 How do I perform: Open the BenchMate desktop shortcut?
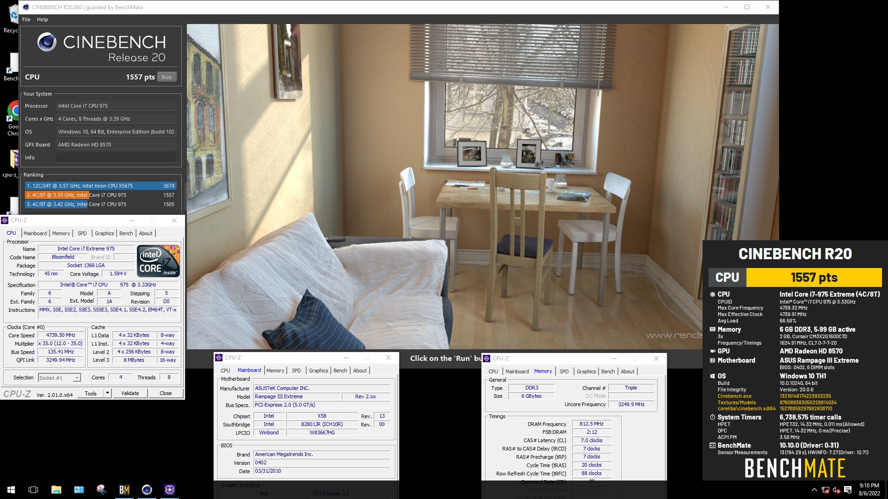pos(12,67)
